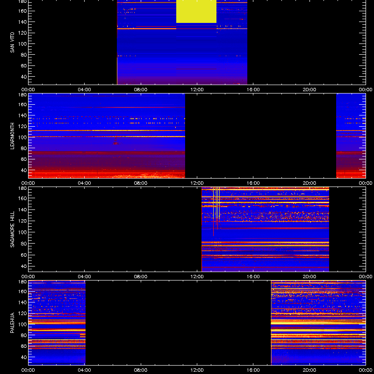Click the 120 frequency label on Sagamore Hill axis
This screenshot has height=374, width=374.
[x=22, y=221]
